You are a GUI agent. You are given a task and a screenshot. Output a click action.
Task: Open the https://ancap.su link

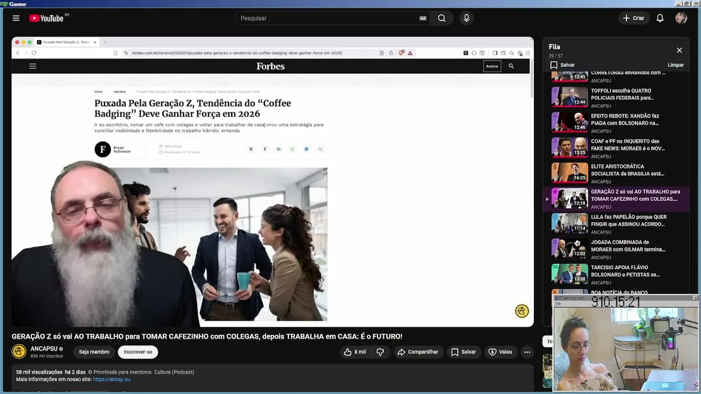112,379
